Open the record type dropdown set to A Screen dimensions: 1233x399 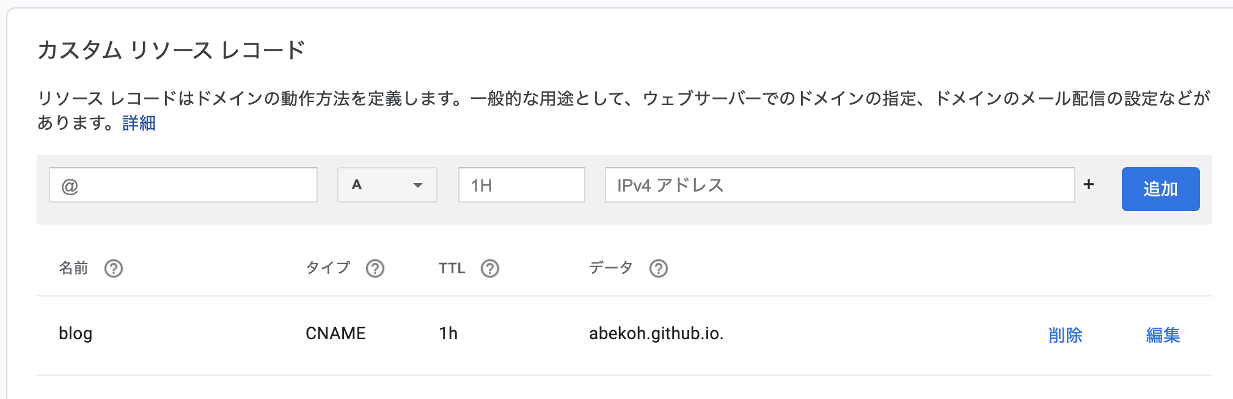click(x=386, y=185)
